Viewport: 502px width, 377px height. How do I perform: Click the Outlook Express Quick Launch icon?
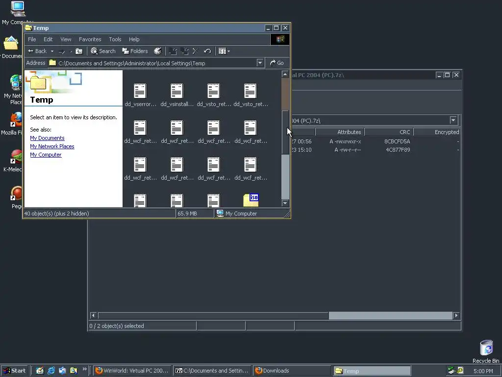[x=62, y=371]
